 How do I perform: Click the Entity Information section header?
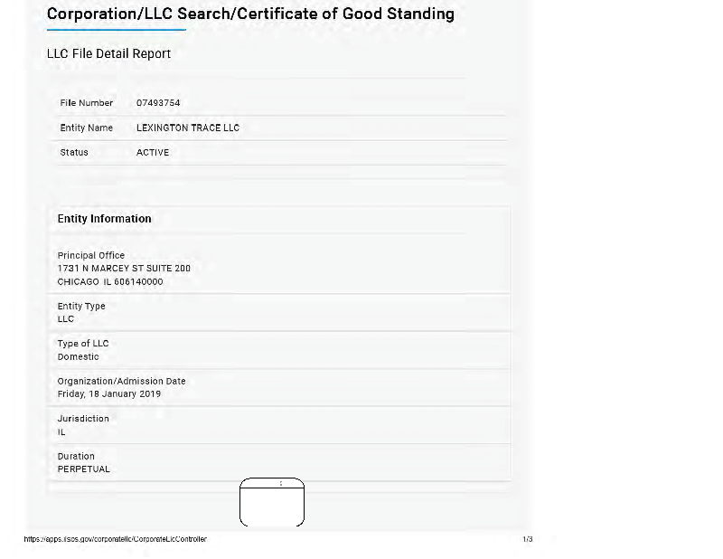point(105,219)
